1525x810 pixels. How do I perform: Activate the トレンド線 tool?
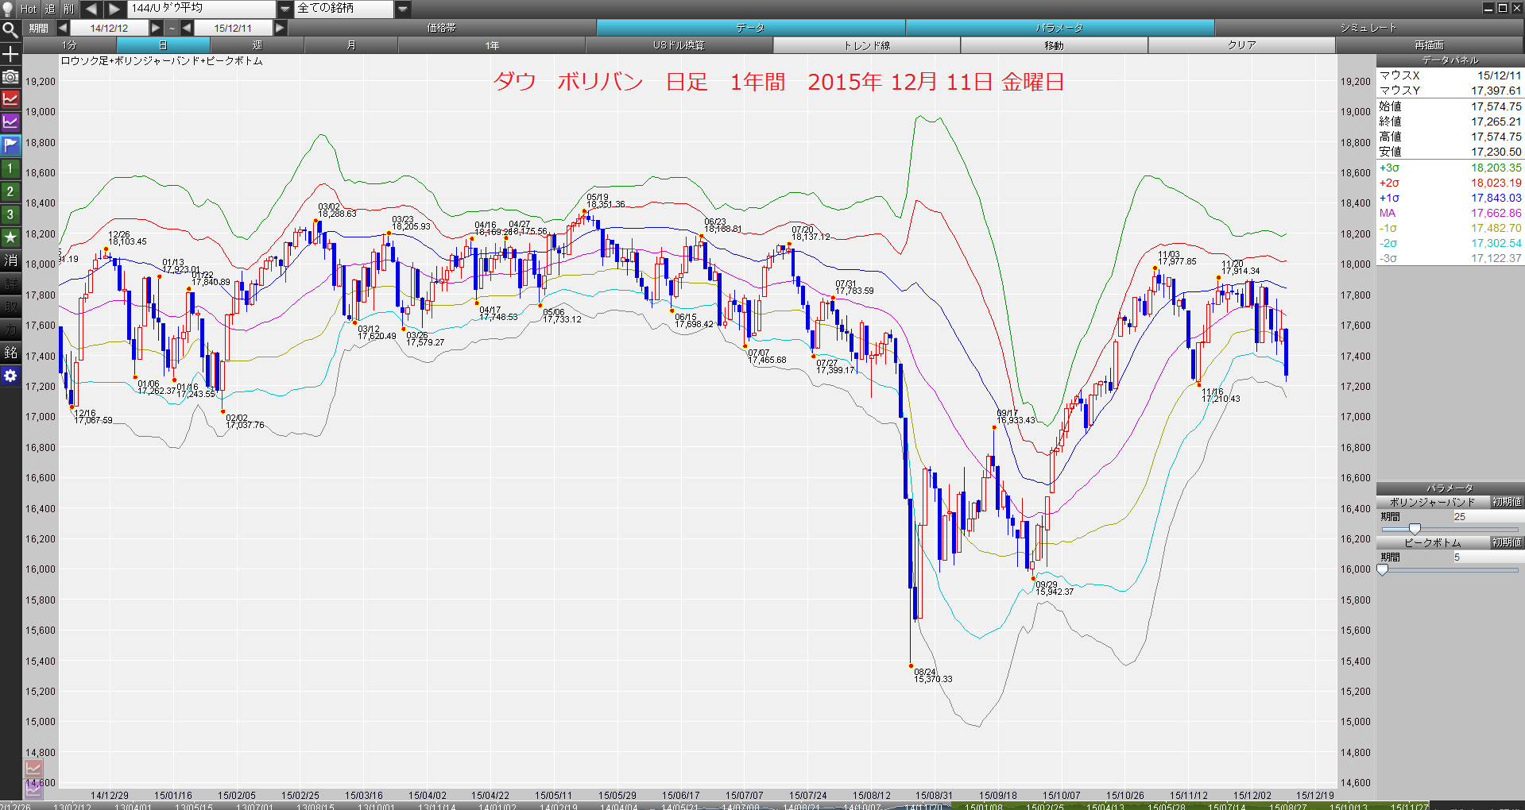tap(867, 45)
